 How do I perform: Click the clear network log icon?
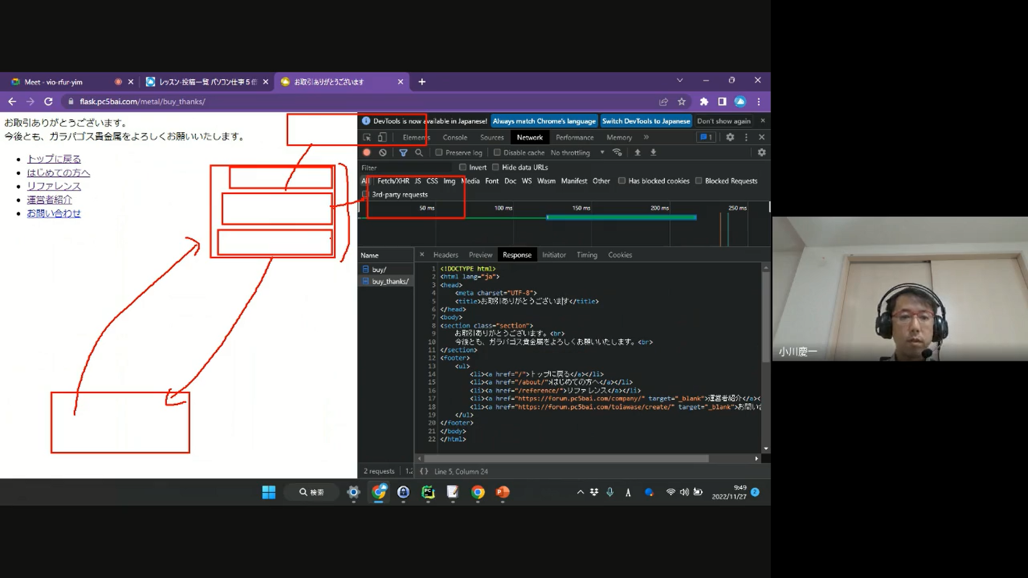point(383,153)
